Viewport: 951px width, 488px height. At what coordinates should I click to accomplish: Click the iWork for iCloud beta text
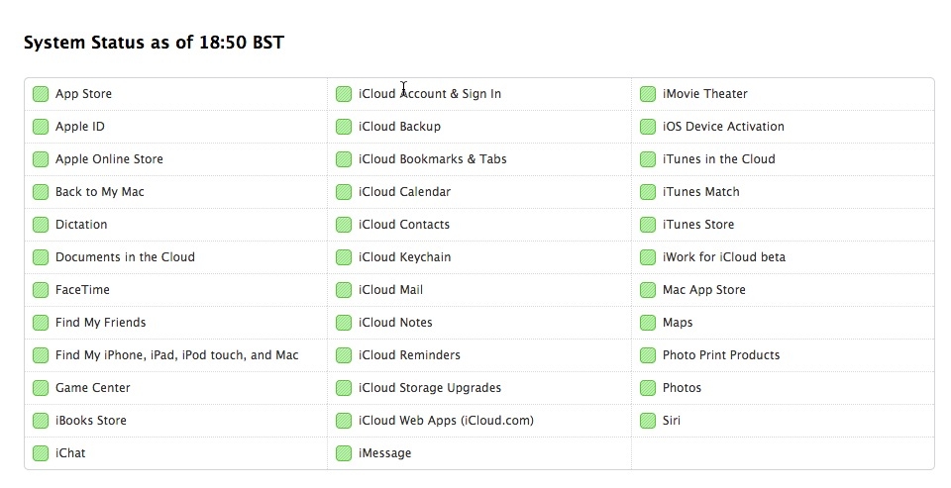[724, 257]
